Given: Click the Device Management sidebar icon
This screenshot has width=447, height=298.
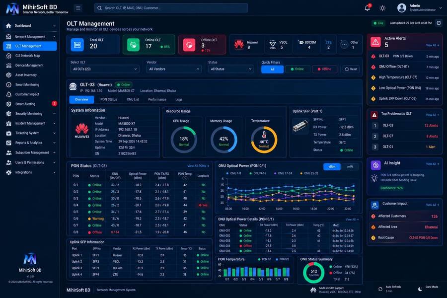Looking at the screenshot, I should (x=9, y=65).
